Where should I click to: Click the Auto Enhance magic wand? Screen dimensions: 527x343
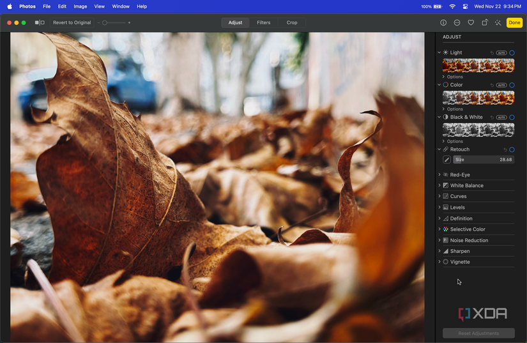click(x=498, y=22)
